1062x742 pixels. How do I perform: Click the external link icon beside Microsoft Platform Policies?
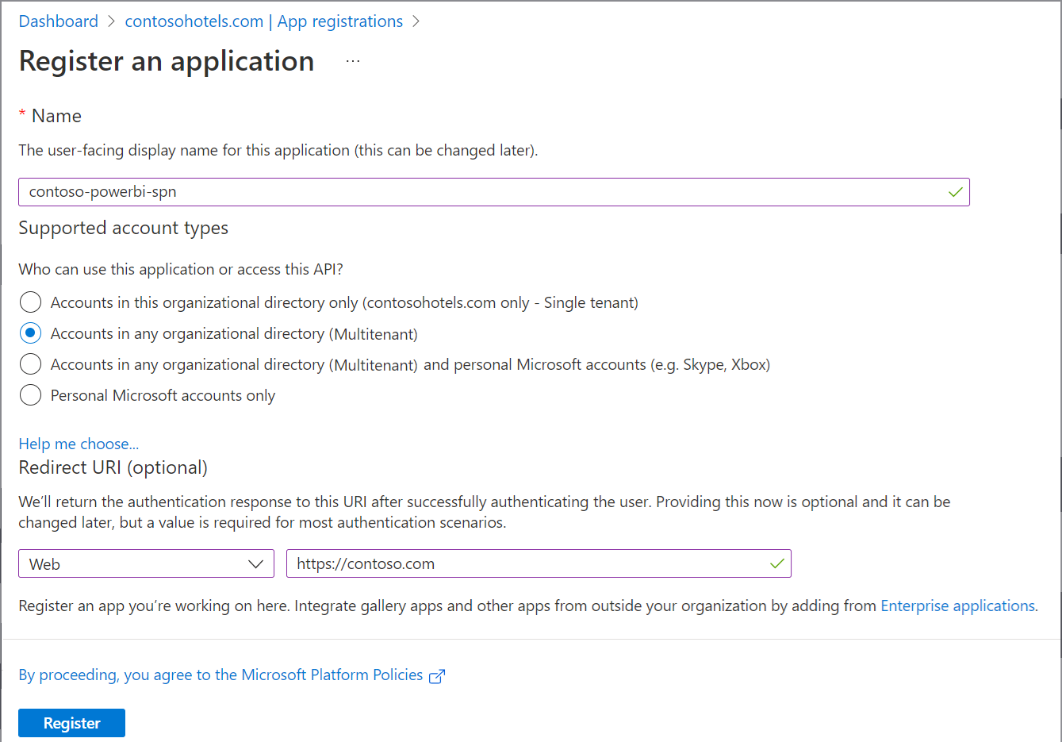437,675
